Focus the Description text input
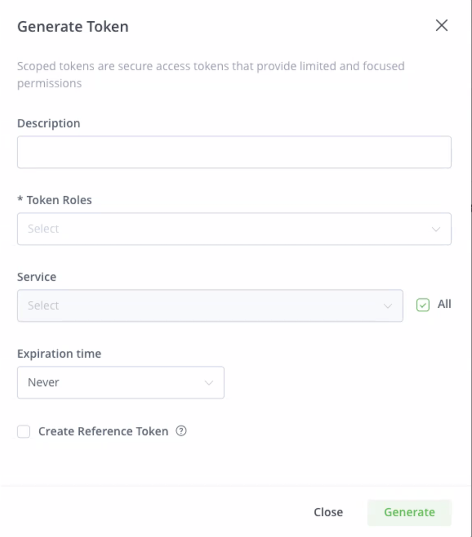 click(234, 152)
